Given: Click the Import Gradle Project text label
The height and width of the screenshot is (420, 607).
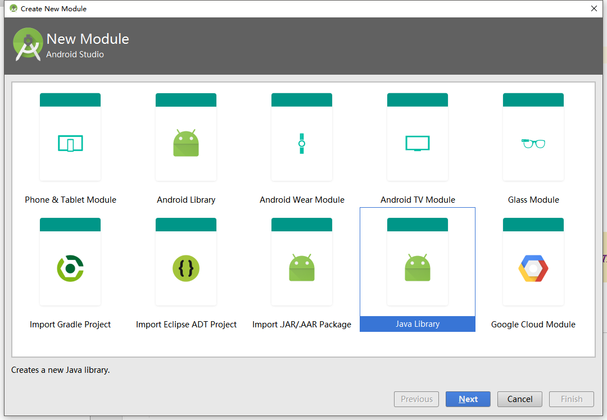Looking at the screenshot, I should 70,325.
